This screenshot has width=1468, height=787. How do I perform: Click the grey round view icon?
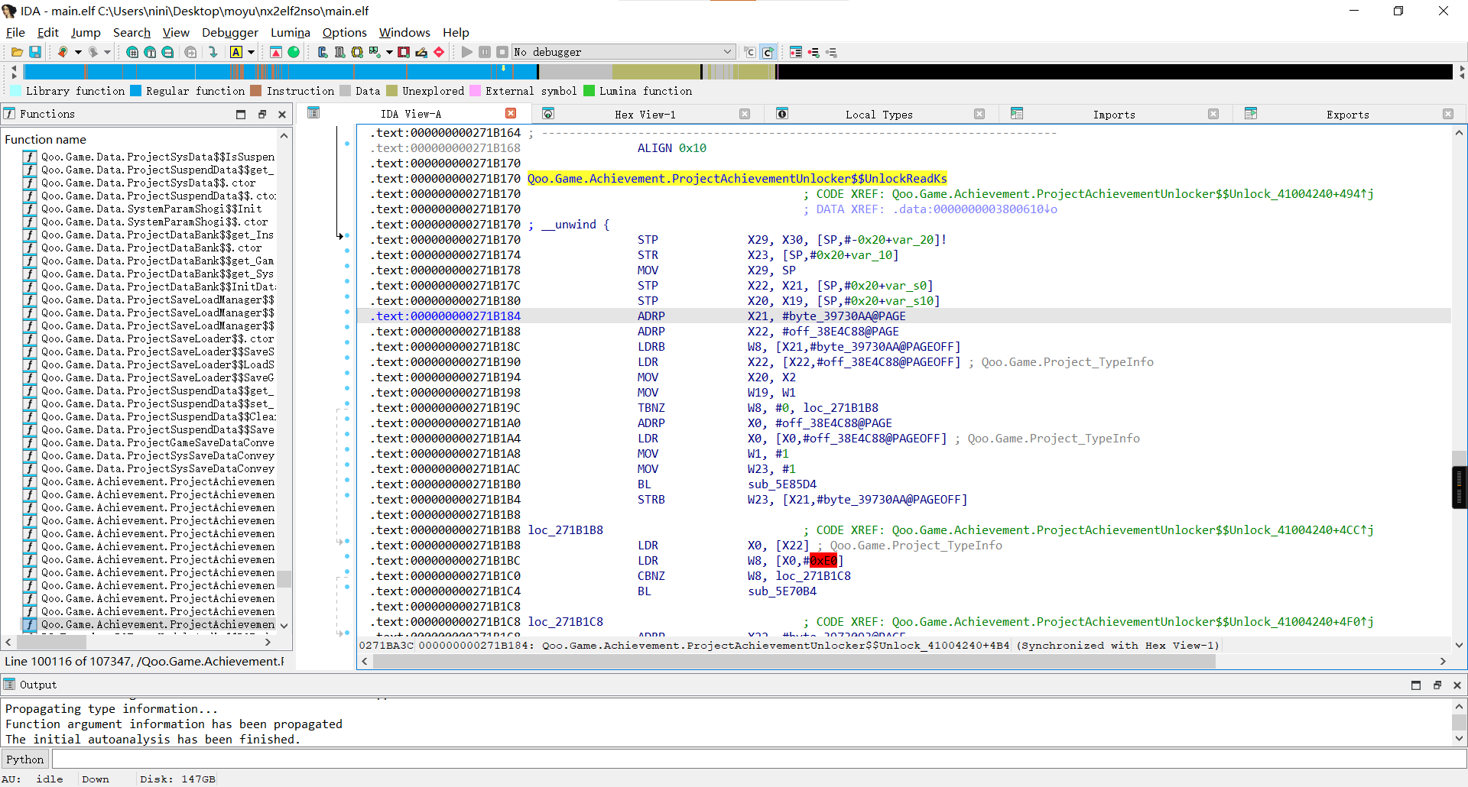click(190, 52)
